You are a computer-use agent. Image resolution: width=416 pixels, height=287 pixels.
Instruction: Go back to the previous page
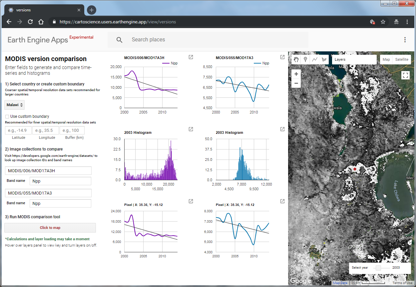[x=9, y=22]
